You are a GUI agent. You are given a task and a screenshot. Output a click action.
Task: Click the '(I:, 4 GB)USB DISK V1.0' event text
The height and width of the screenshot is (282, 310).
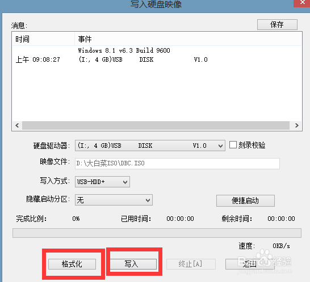(143, 59)
